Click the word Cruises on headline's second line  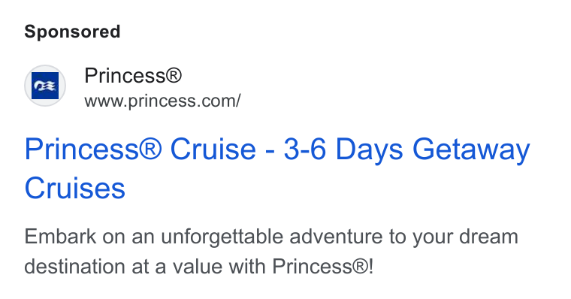click(x=74, y=188)
